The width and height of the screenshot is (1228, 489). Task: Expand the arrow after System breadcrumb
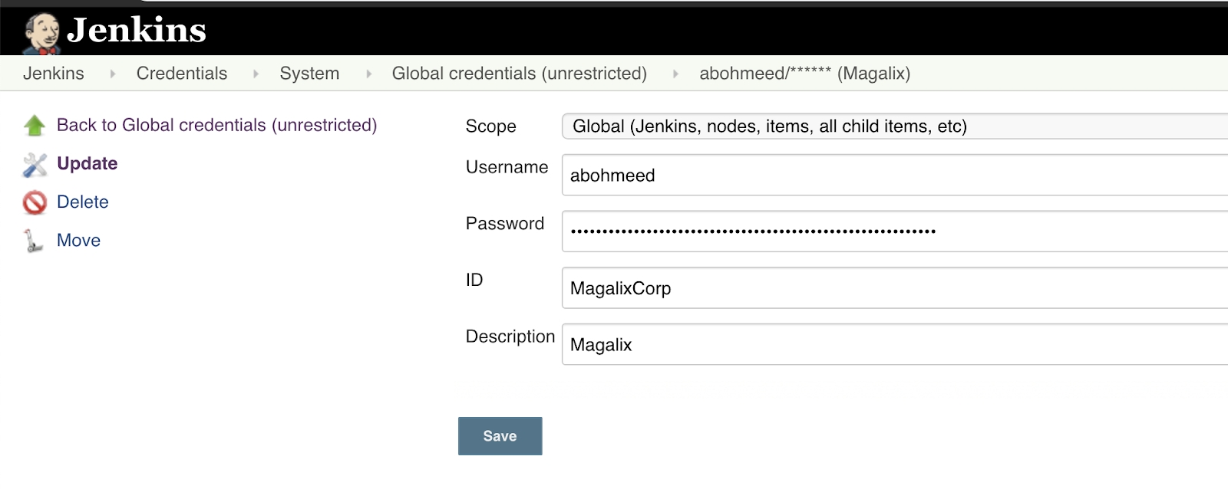pos(368,74)
